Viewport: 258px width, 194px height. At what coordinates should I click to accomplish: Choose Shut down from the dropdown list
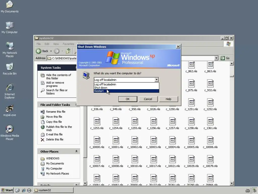click(126, 88)
